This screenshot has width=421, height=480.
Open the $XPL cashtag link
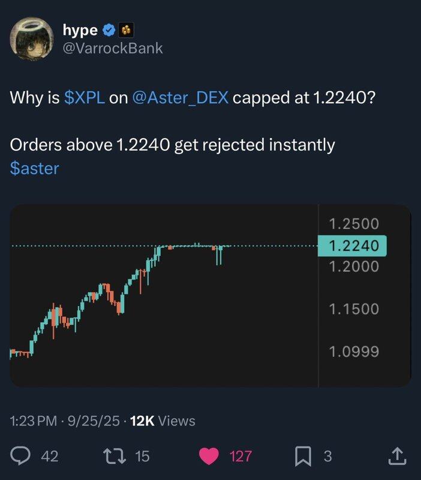[85, 98]
